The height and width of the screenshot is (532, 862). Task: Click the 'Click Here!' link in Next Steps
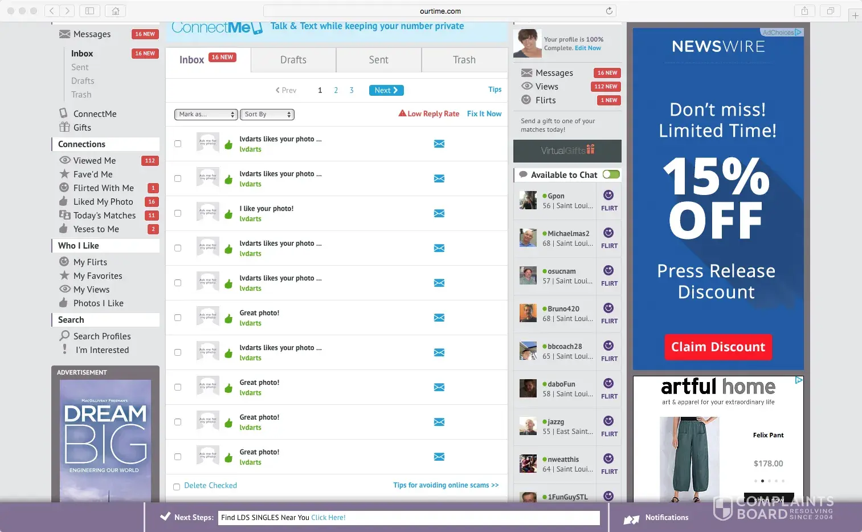click(x=328, y=518)
